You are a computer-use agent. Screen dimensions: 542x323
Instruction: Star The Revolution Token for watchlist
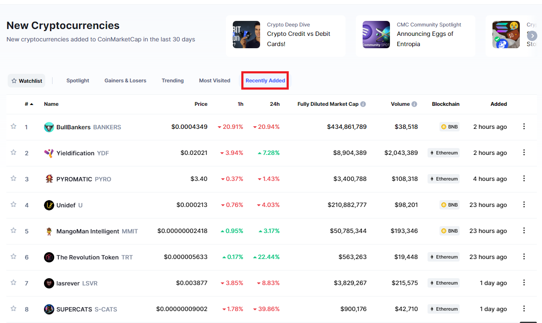click(x=13, y=256)
